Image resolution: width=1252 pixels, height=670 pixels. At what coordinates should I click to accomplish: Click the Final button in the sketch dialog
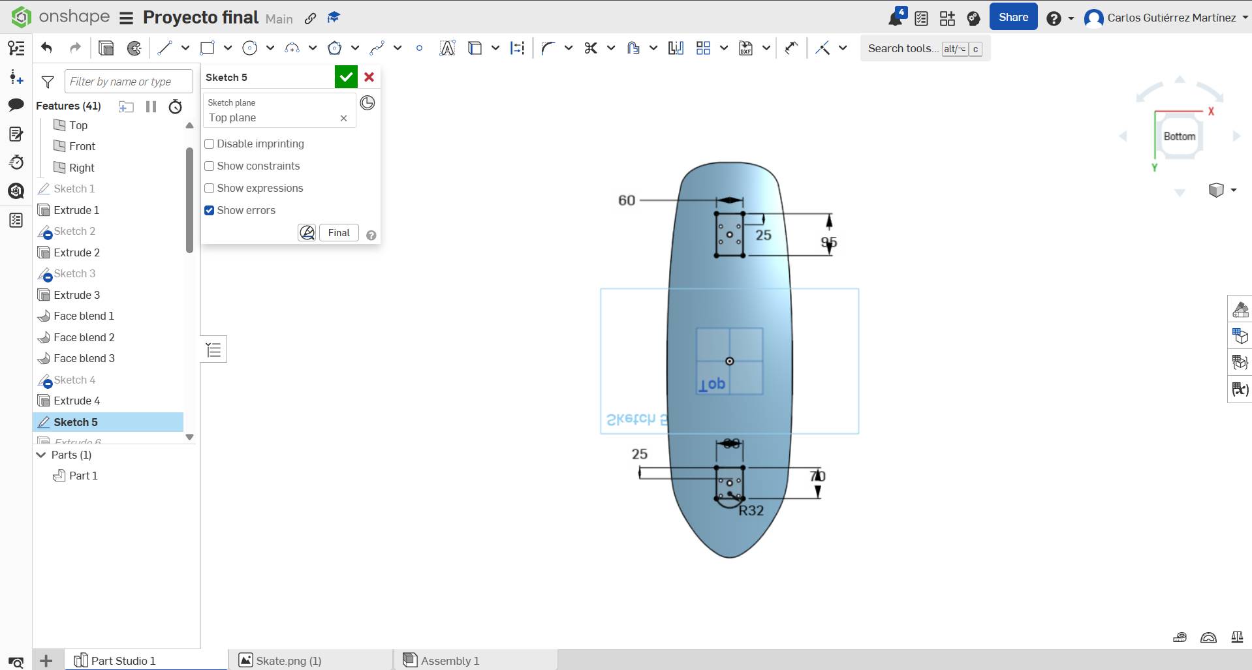pyautogui.click(x=338, y=232)
